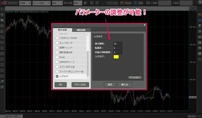Screen dimensions: 202x118
Task: Open the ローソク足 chart type dropdown
Action: 42,3
